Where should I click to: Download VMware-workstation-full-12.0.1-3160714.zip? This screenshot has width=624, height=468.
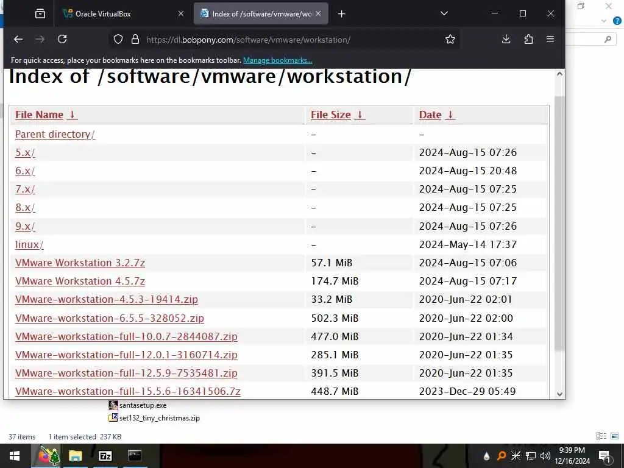(x=126, y=355)
